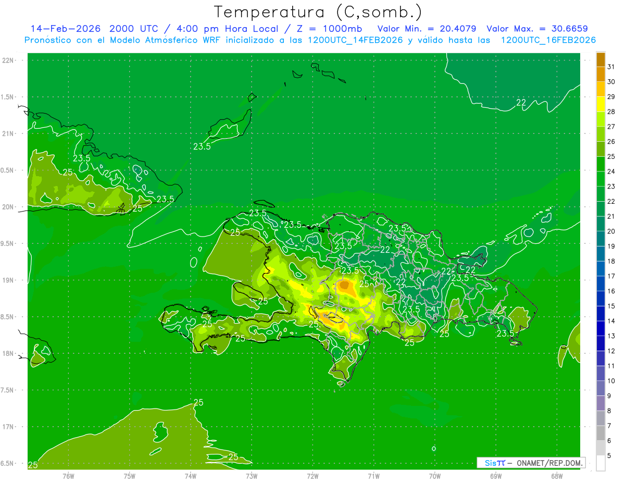Click the title 'Temperatura (C,somb.)'

click(318, 12)
